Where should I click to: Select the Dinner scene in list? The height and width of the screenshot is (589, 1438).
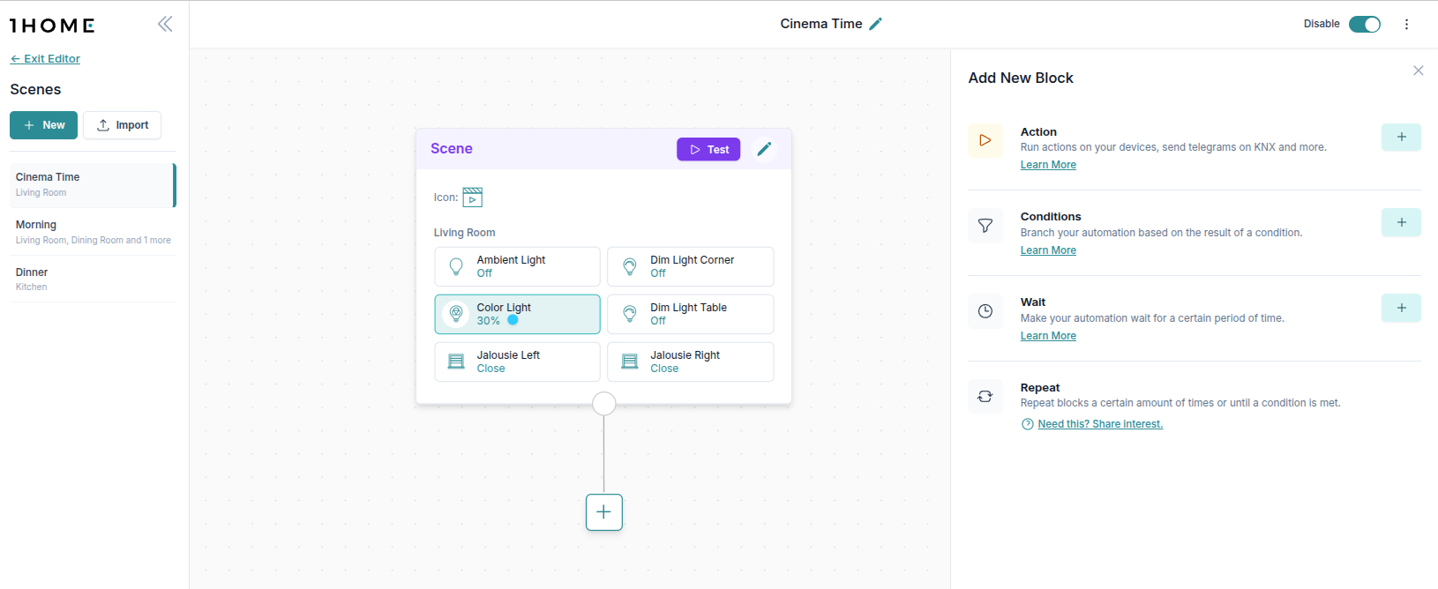point(93,279)
